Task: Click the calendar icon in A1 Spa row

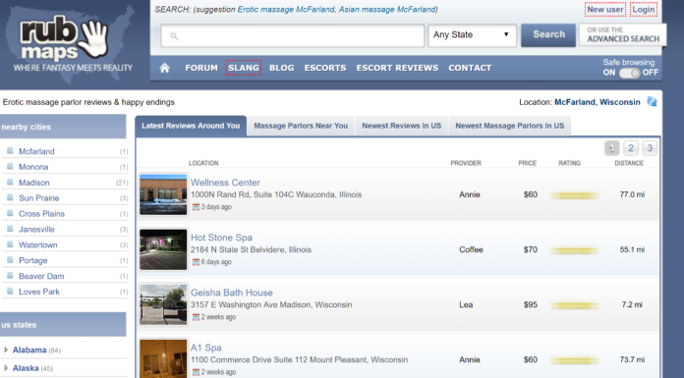Action: [x=196, y=372]
